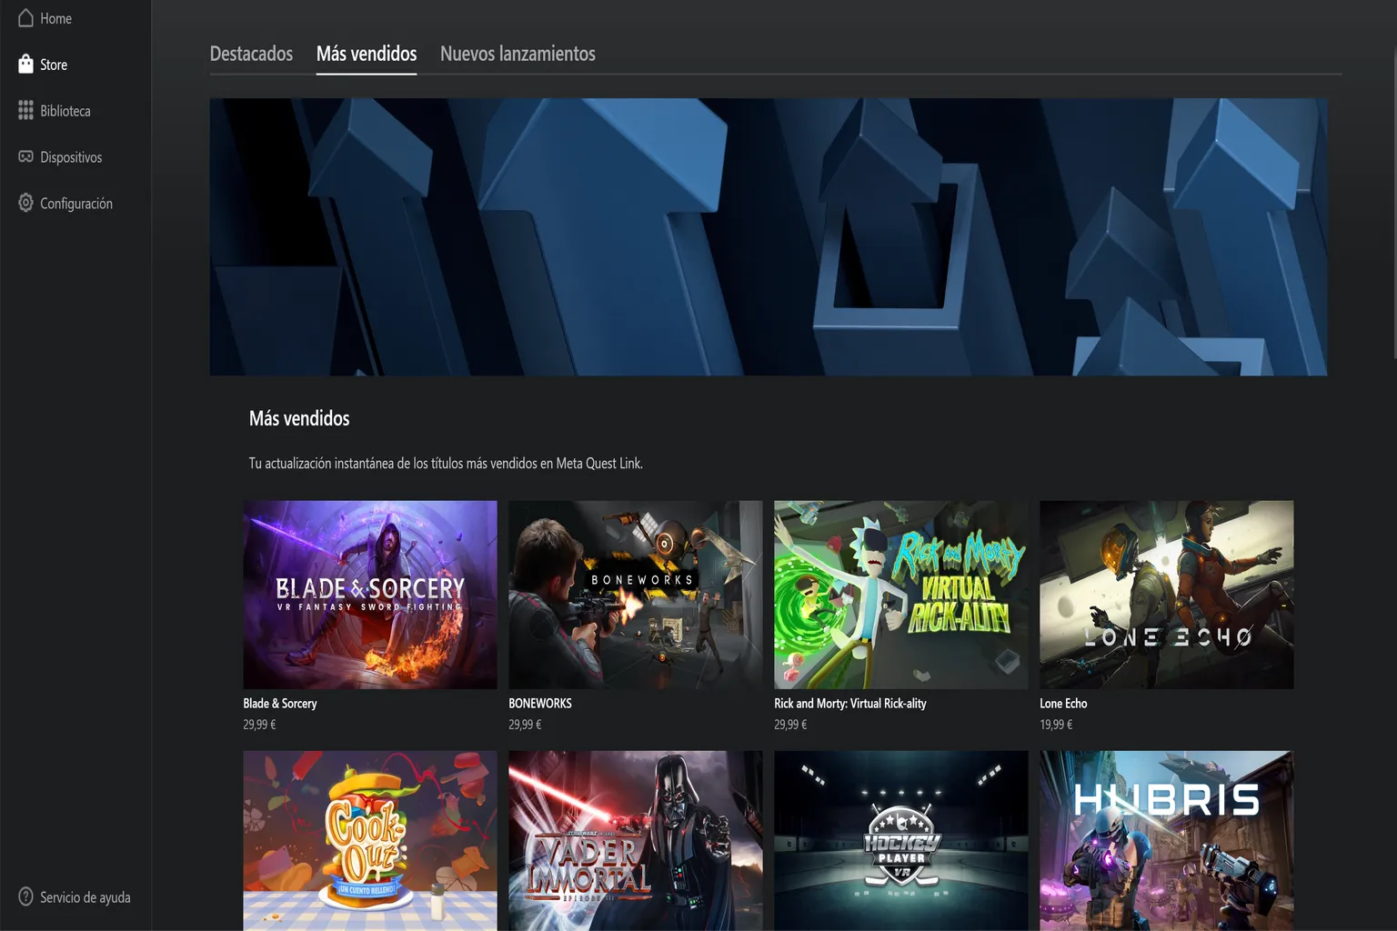Click the Home house icon in sidebar
The height and width of the screenshot is (931, 1397).
click(25, 18)
